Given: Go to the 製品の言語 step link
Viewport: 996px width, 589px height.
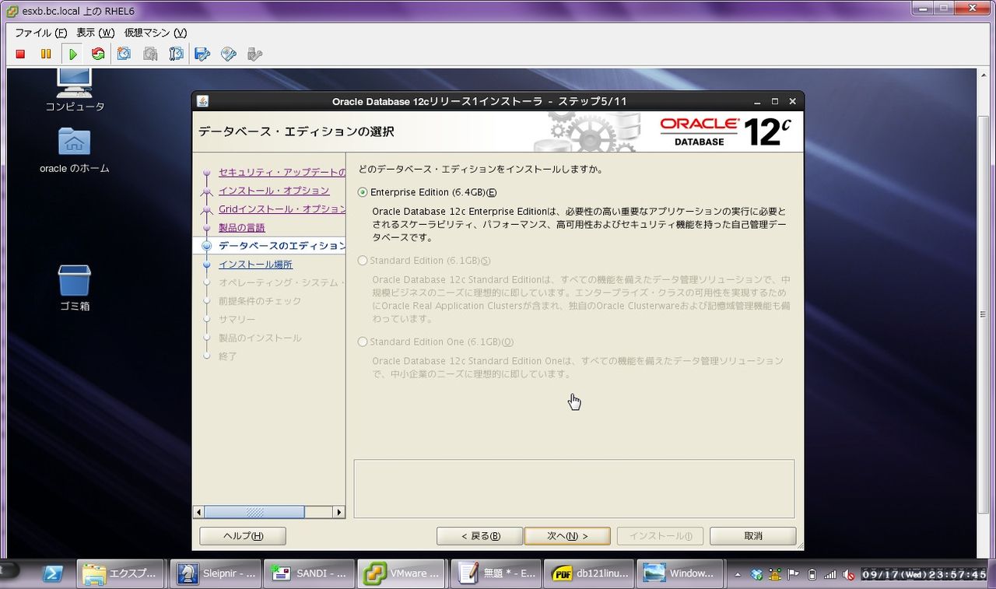Looking at the screenshot, I should click(242, 228).
